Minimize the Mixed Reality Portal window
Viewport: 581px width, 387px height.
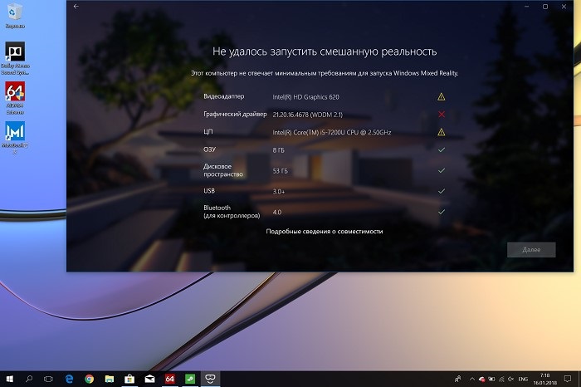(x=526, y=7)
